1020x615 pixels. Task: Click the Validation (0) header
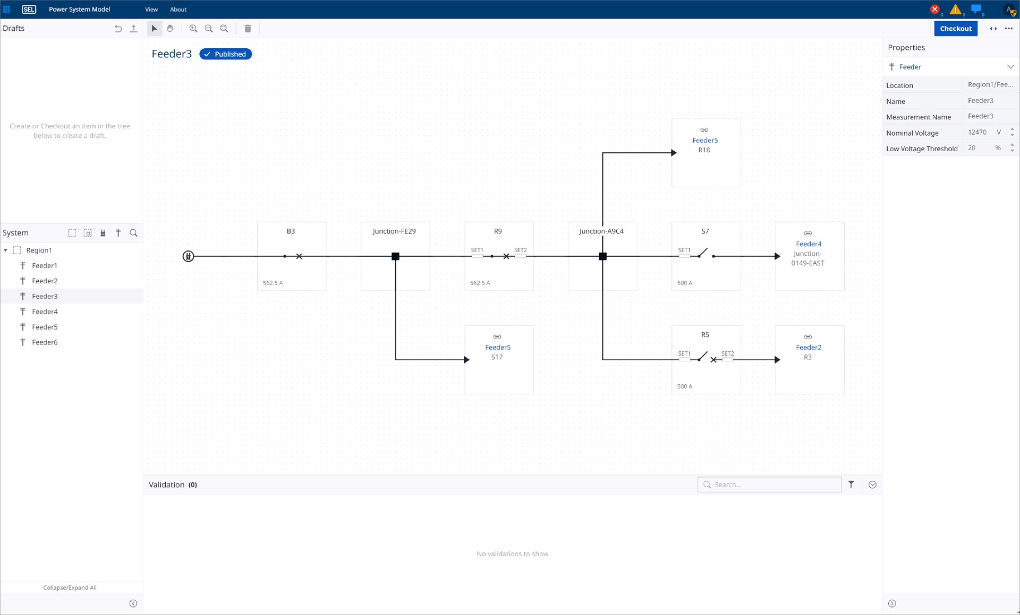(173, 485)
